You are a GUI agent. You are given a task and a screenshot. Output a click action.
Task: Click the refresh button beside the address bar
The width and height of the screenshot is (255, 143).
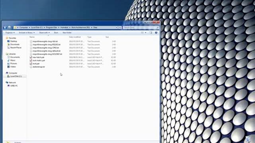tap(120, 27)
